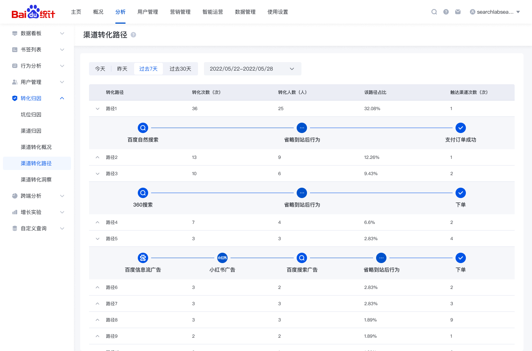Screen dimensions: 532x351
Task: Open 渠道归因 in sidebar
Action: [x=31, y=131]
